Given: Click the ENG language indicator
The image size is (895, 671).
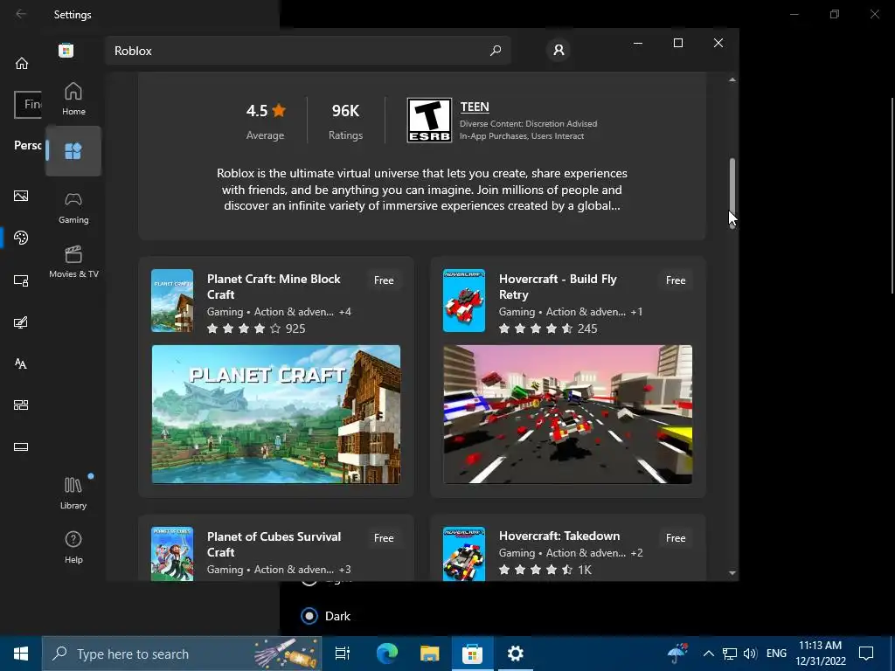Looking at the screenshot, I should point(776,654).
